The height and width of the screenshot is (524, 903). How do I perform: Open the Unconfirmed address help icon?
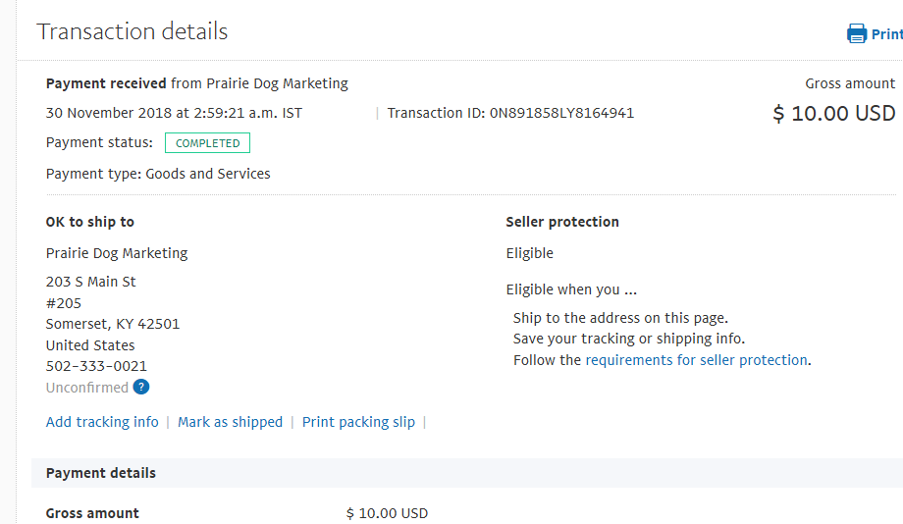coord(141,387)
